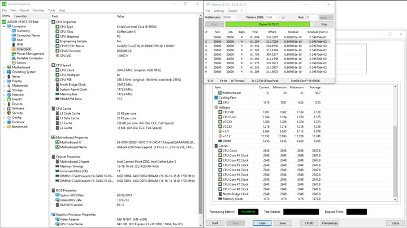Click the DirectX category icon
Viewport: 407px width, 228px height.
(x=9, y=99)
